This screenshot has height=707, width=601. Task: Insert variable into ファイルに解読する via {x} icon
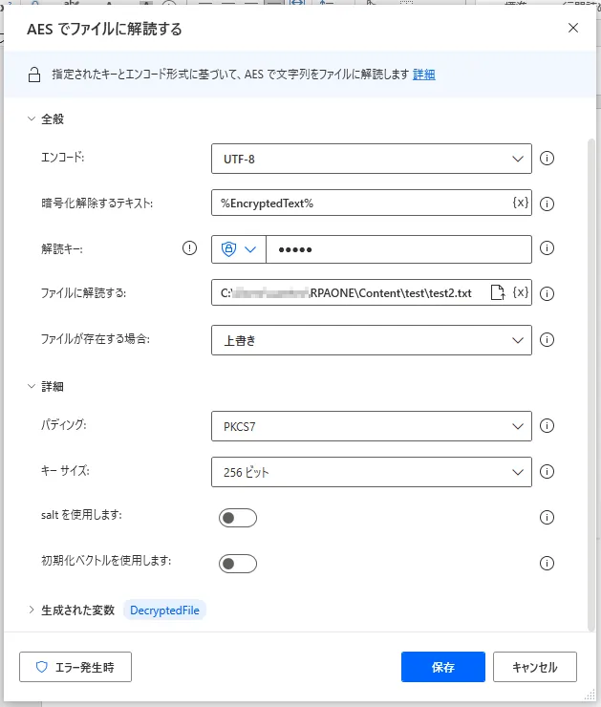click(x=521, y=292)
